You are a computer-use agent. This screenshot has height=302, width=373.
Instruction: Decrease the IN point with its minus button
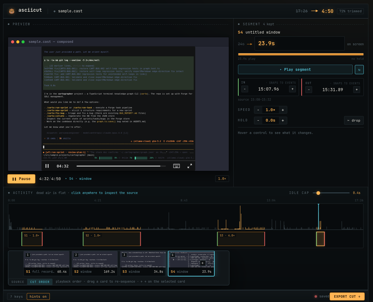(x=245, y=89)
